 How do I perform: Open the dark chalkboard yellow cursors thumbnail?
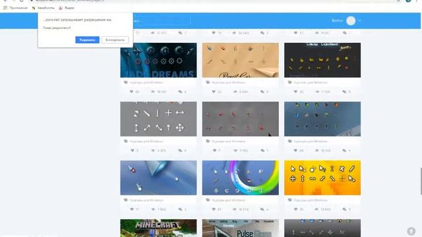click(322, 60)
